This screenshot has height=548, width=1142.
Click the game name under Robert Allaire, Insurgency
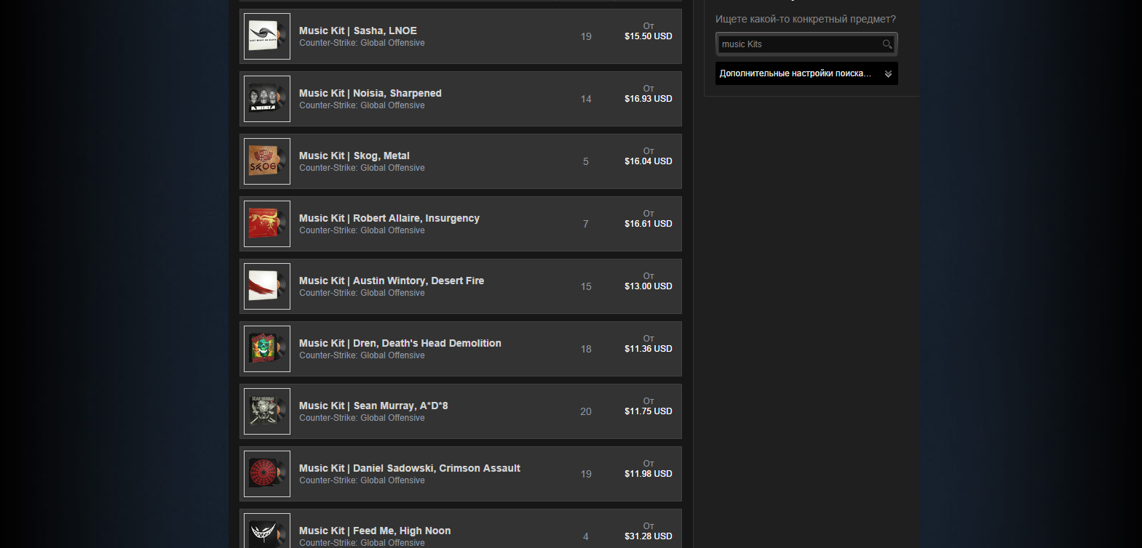362,230
